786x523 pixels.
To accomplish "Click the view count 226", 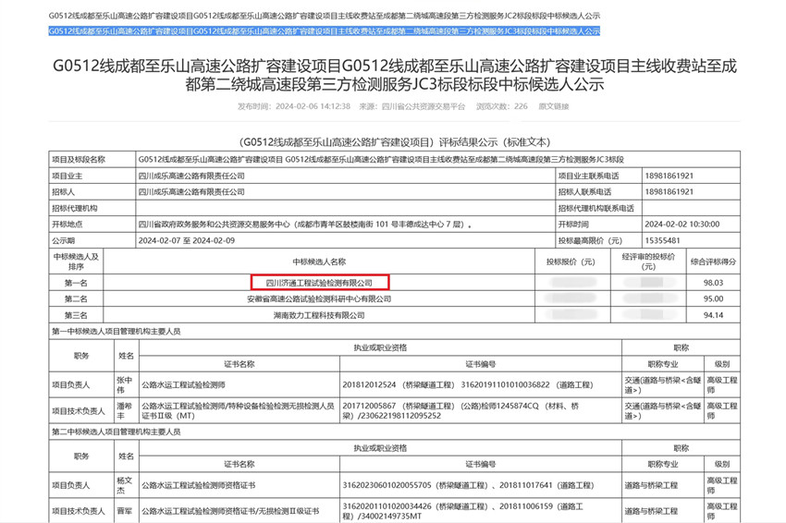I will [521, 106].
